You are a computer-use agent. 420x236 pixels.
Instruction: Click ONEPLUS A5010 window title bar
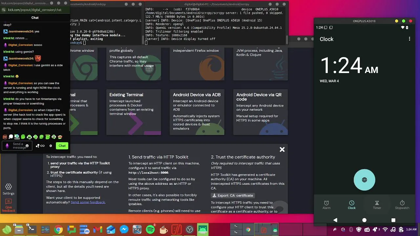(x=364, y=21)
